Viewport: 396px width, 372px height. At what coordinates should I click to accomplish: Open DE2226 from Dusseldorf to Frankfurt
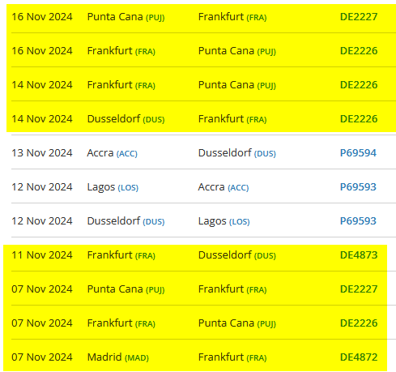pos(359,119)
